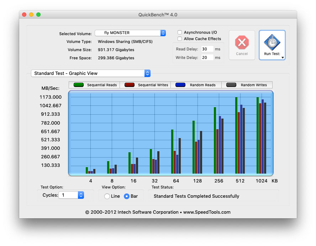Click the green Sequential Reads legend swatch
316x246 pixels.
pos(78,85)
